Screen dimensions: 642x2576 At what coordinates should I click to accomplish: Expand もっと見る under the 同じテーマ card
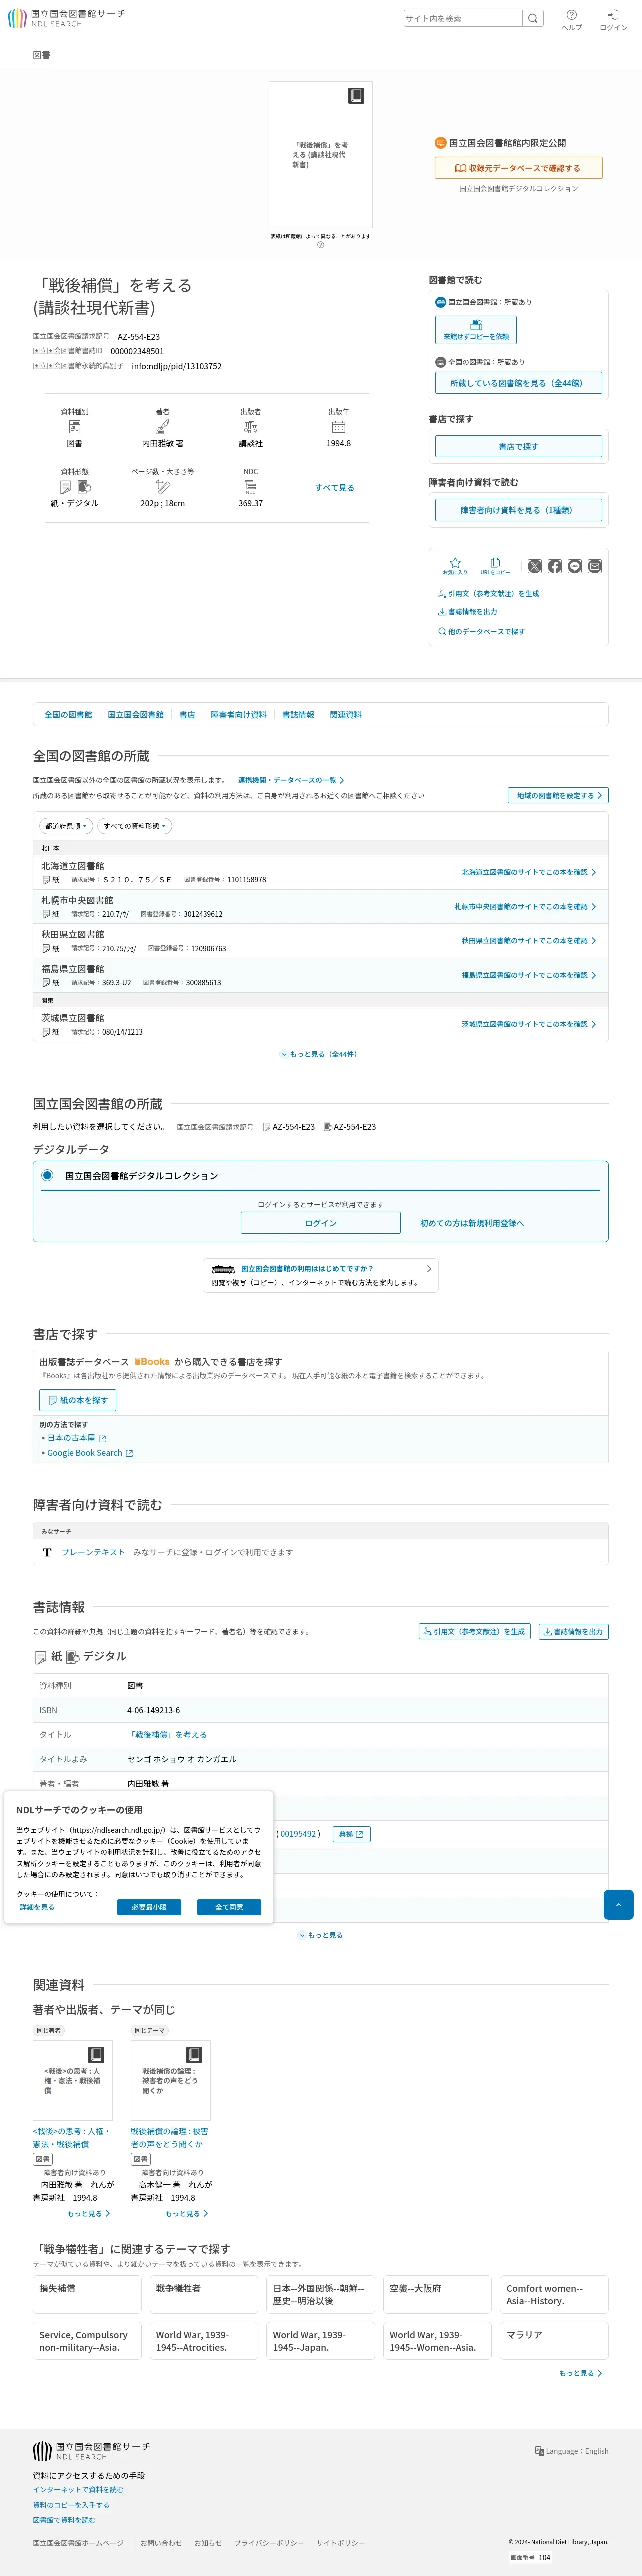click(186, 2213)
